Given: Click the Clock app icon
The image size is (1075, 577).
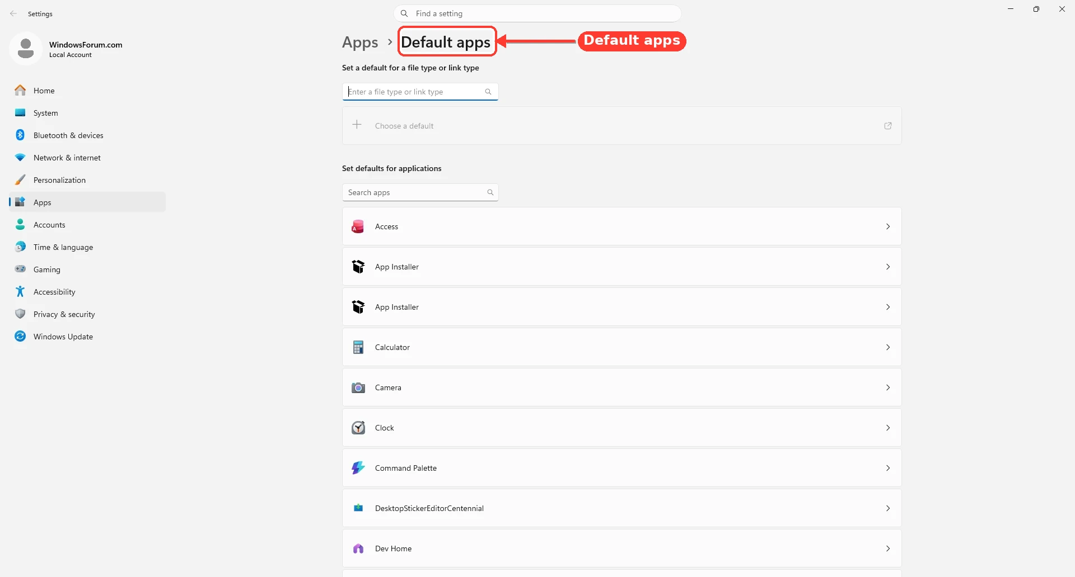Looking at the screenshot, I should 358,428.
